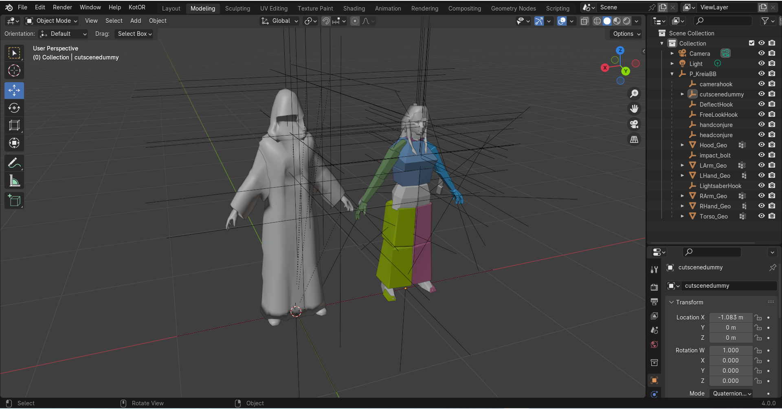
Task: Open the viewport Add menu
Action: click(136, 21)
